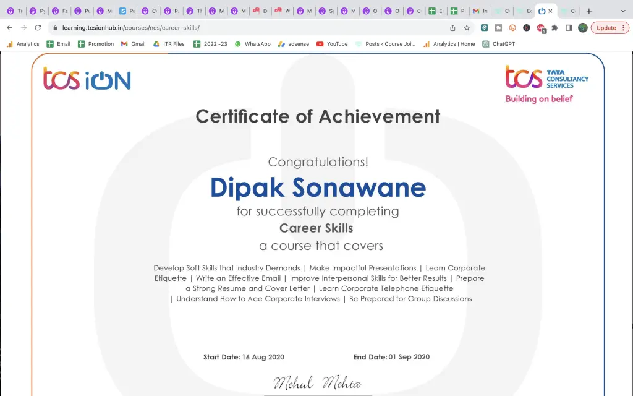Open the Chrome three-dot menu
Viewport: 633px width, 396px height.
point(623,28)
